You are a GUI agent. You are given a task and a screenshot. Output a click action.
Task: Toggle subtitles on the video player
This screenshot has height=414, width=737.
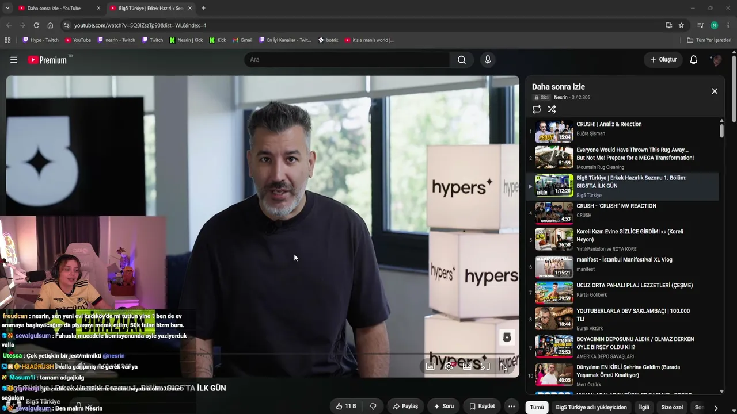click(430, 366)
